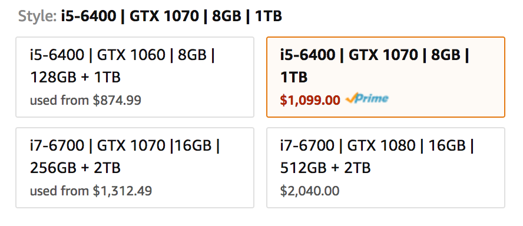Choose the i7-6700 GTX 1080 16GB style
The image size is (523, 226).
[386, 168]
